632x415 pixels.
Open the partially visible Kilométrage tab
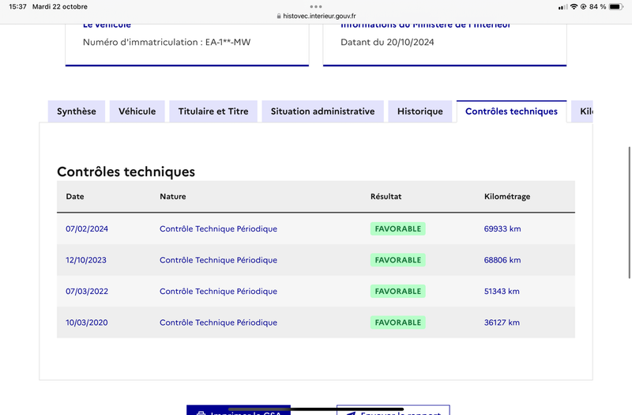(x=582, y=111)
